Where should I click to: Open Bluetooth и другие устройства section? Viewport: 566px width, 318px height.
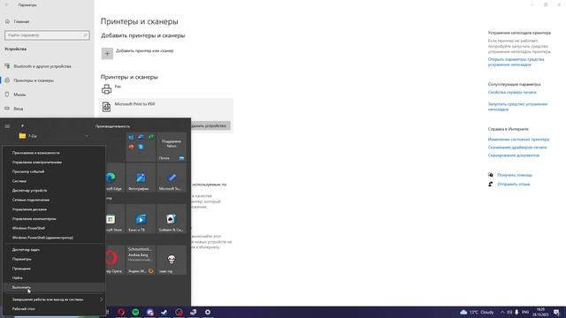(47, 66)
